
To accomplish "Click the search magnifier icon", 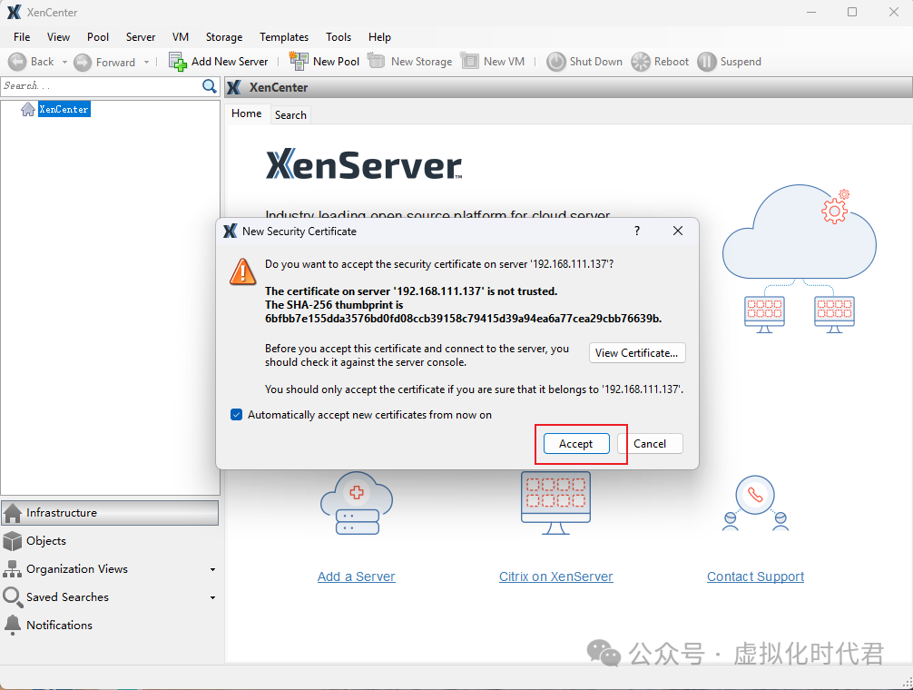I will [210, 86].
